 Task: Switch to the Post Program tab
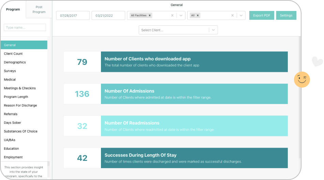(x=39, y=10)
